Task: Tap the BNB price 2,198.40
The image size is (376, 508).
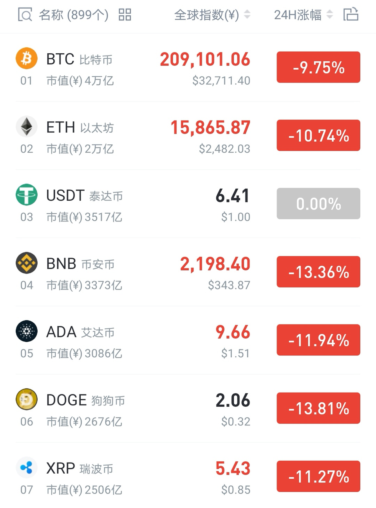Action: 215,264
